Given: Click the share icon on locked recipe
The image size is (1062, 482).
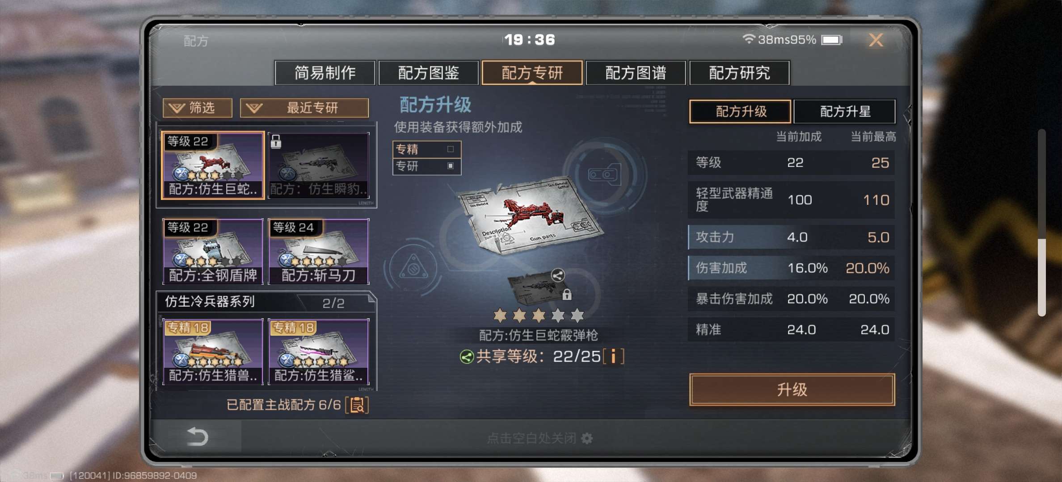Looking at the screenshot, I should 557,275.
